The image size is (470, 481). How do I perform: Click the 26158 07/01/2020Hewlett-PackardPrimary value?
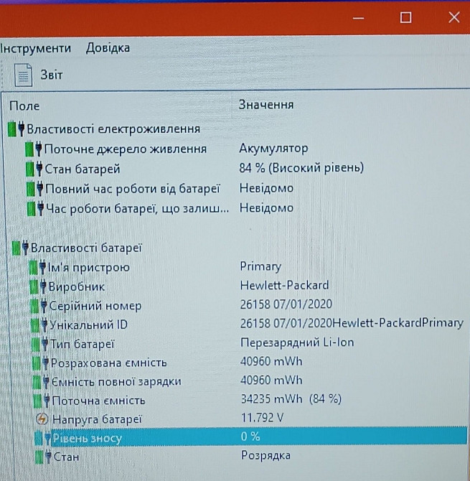click(352, 323)
